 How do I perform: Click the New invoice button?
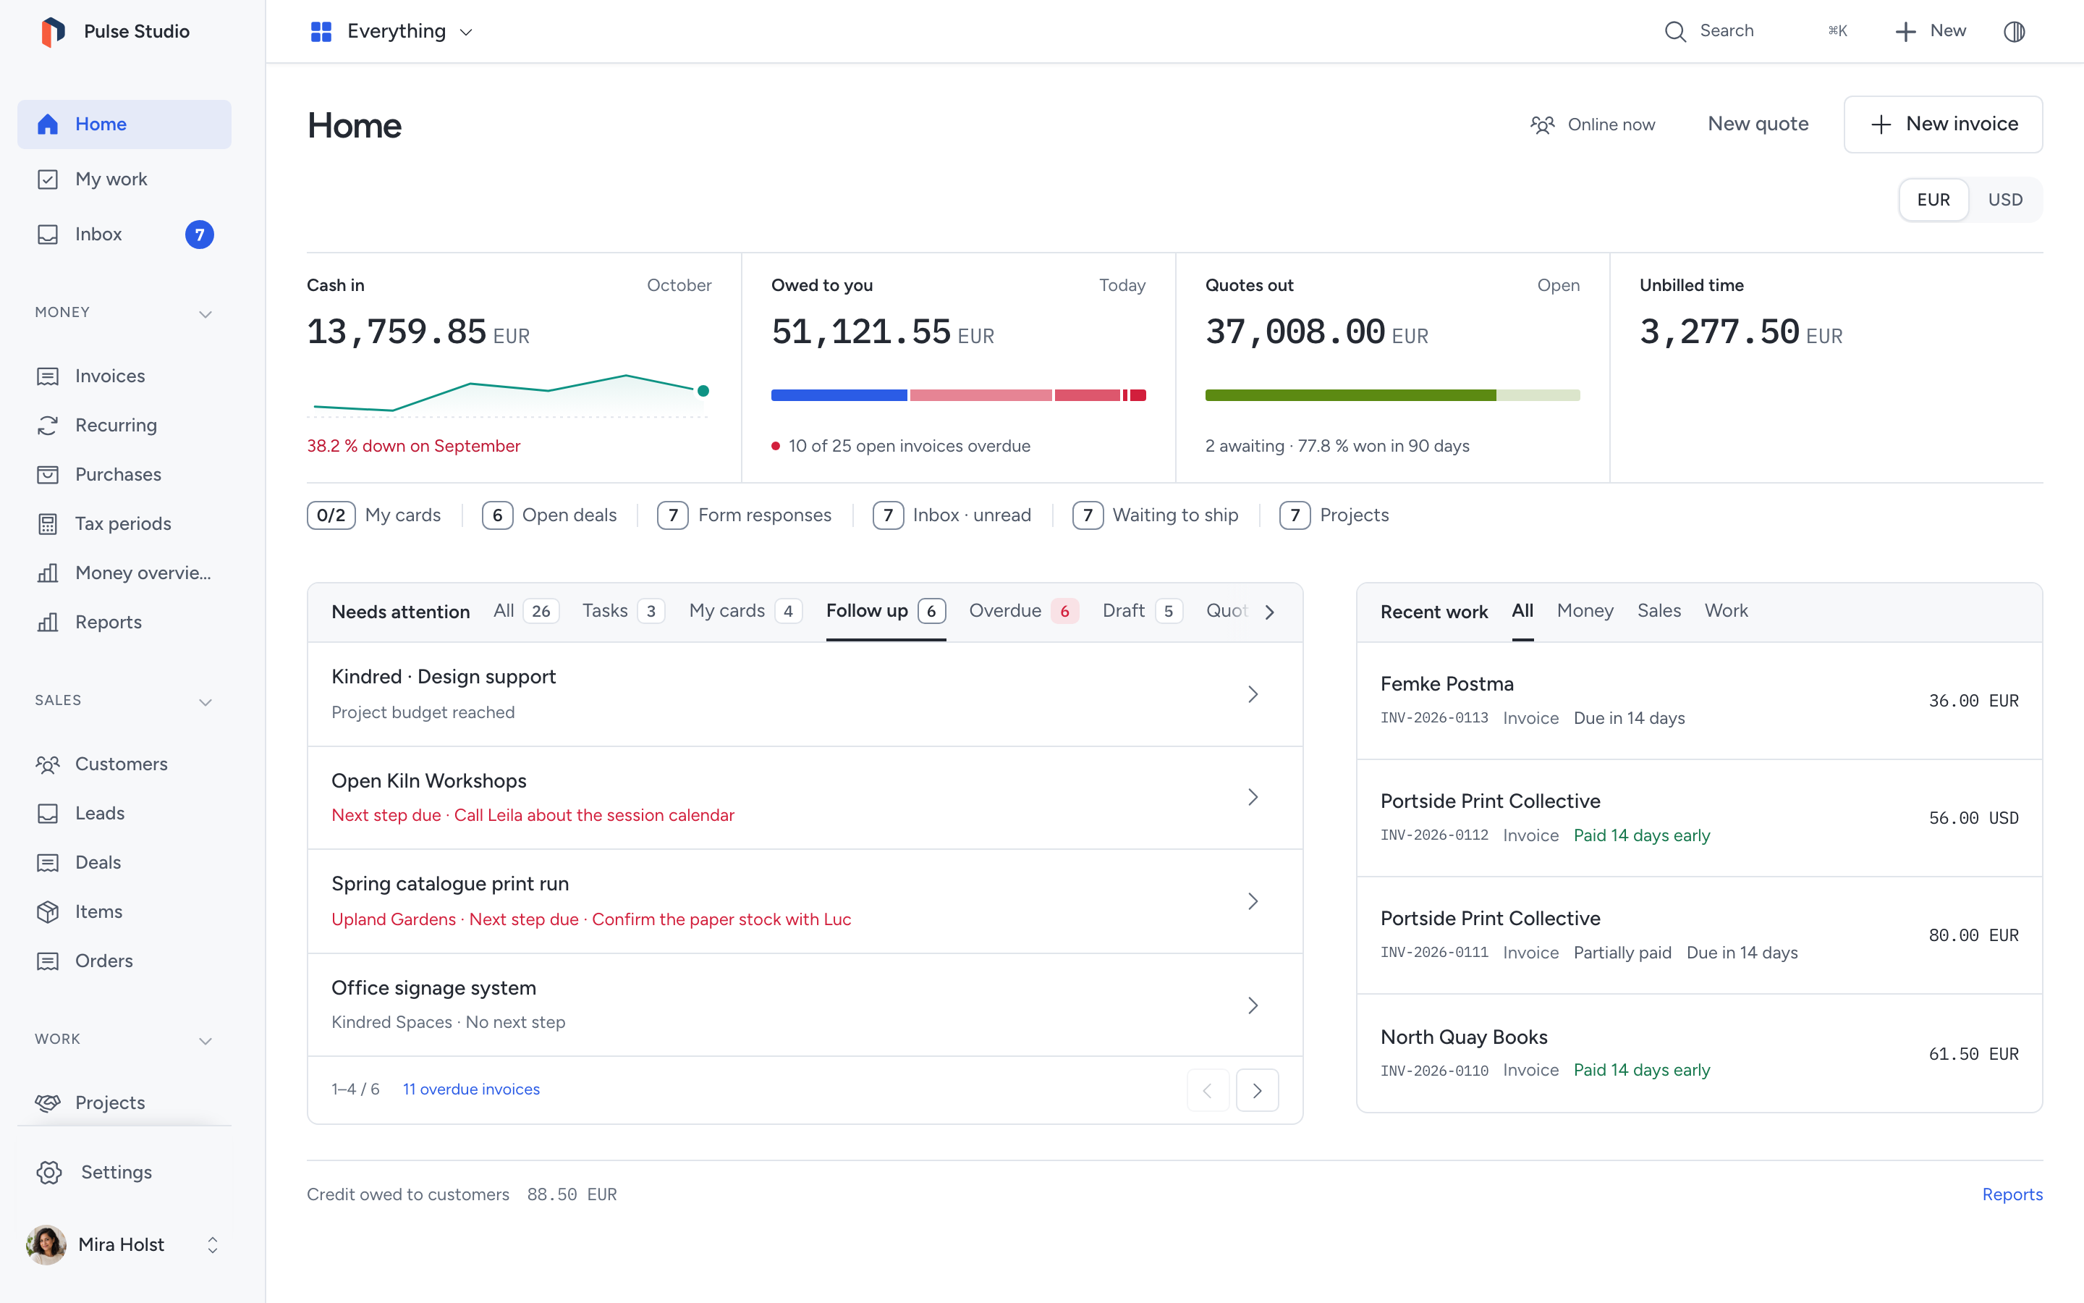pos(1943,124)
